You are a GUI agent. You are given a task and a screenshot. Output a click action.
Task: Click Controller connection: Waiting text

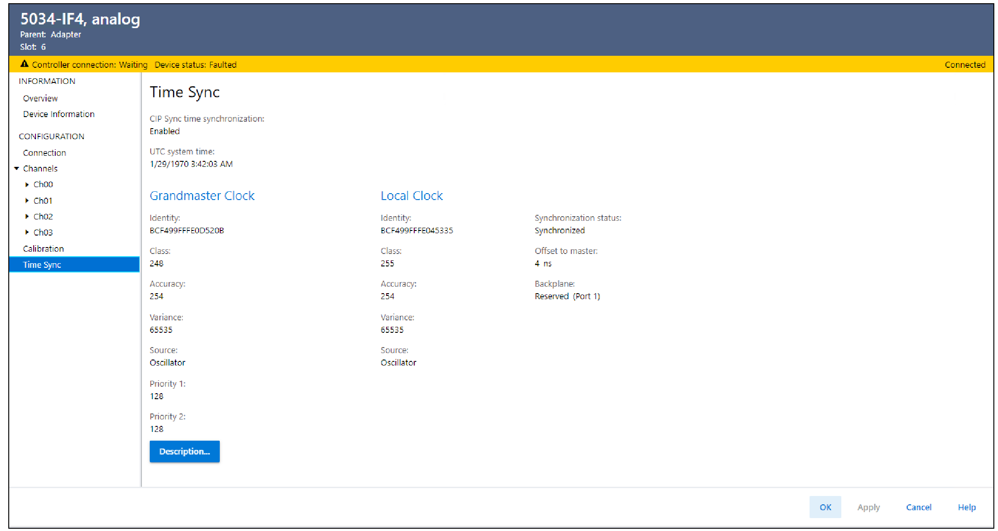click(89, 65)
